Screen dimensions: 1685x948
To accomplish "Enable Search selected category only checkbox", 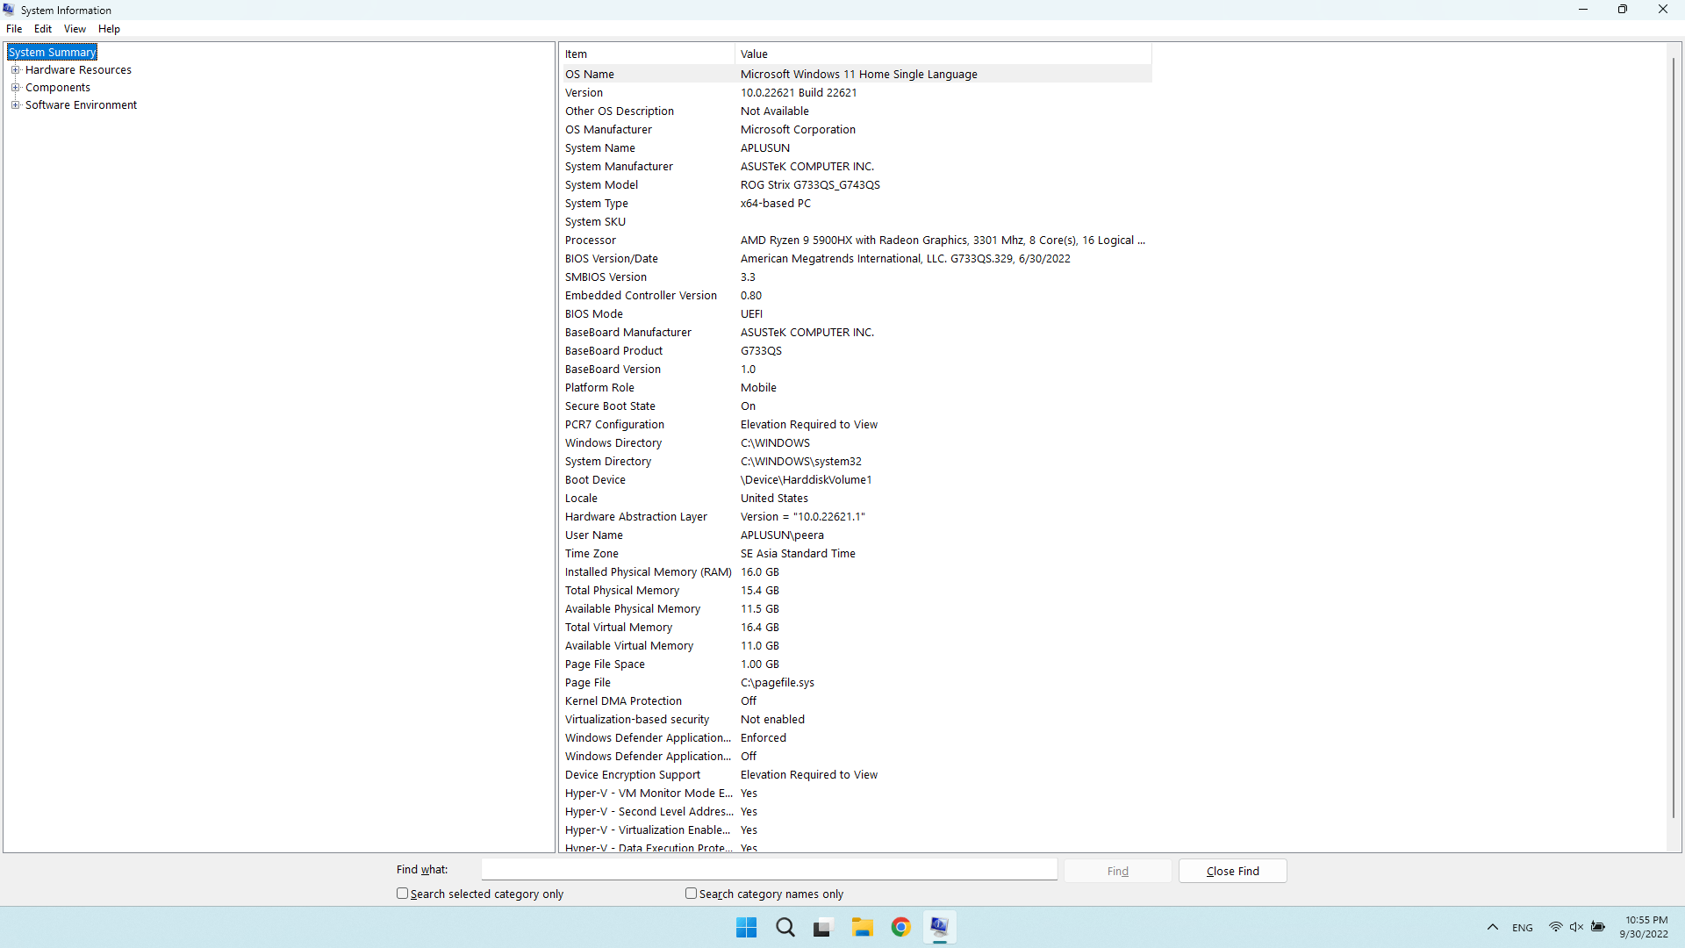I will tap(402, 894).
